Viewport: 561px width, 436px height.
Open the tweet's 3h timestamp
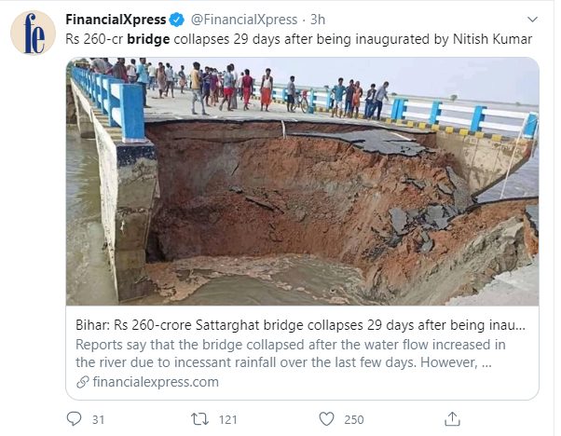(x=318, y=19)
